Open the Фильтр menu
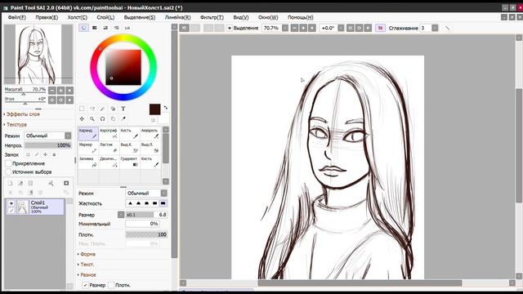Image resolution: width=523 pixels, height=294 pixels. (212, 17)
